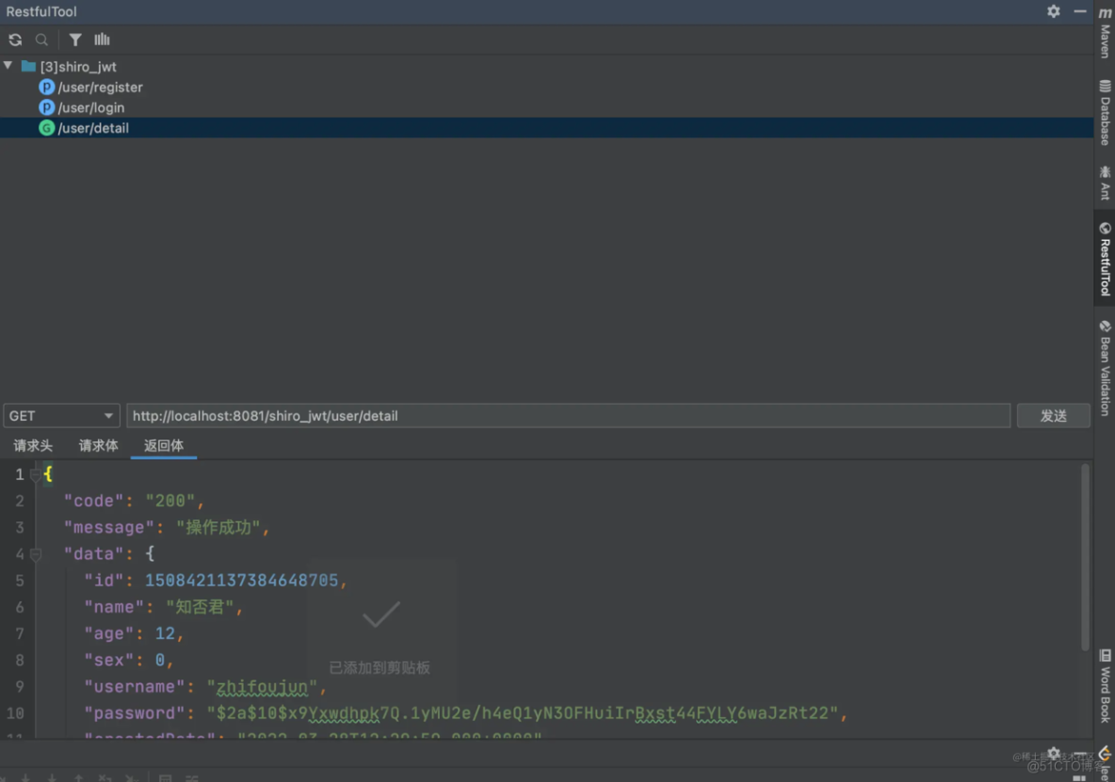Click the vertical bars library icon
Viewport: 1115px width, 782px height.
(x=102, y=40)
